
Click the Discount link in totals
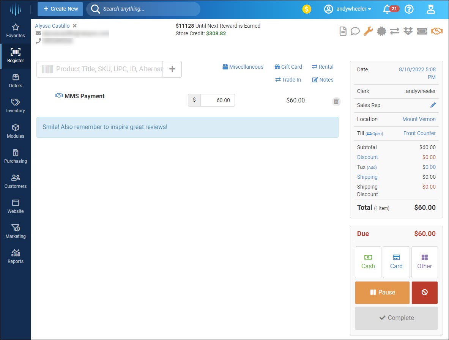(367, 157)
